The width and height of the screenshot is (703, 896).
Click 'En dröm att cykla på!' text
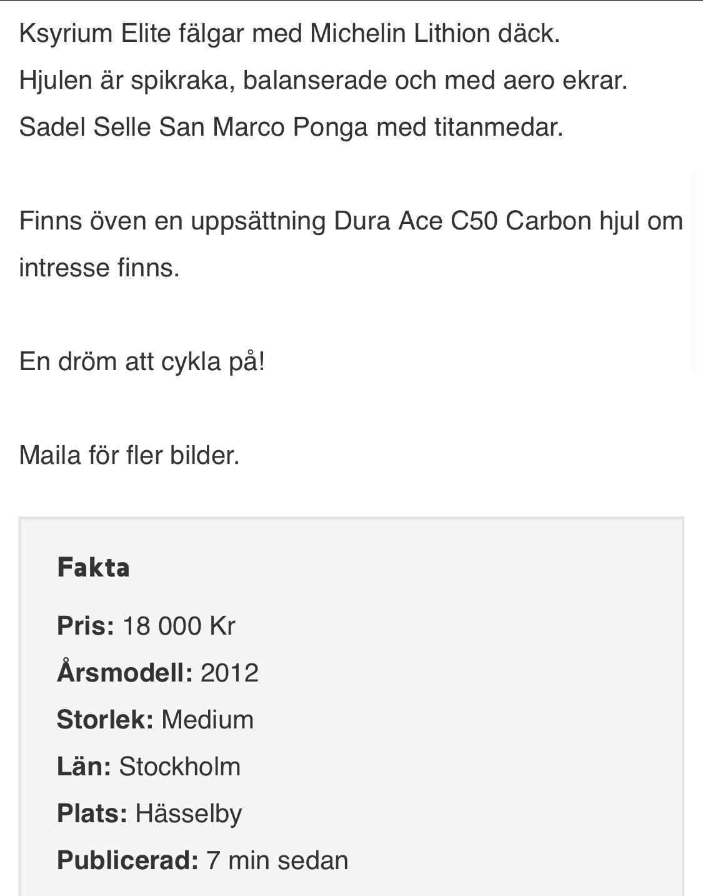click(142, 361)
